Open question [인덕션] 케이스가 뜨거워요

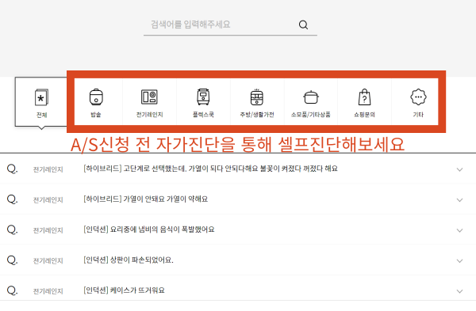click(x=124, y=290)
